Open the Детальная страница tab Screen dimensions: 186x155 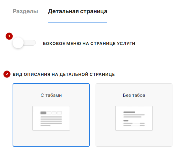pyautogui.click(x=77, y=12)
